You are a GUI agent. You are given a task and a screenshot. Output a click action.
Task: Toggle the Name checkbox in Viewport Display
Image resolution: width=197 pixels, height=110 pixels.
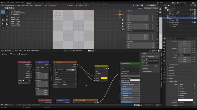point(179,84)
